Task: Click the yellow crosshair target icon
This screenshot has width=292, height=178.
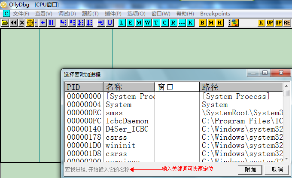Action: [30, 23]
